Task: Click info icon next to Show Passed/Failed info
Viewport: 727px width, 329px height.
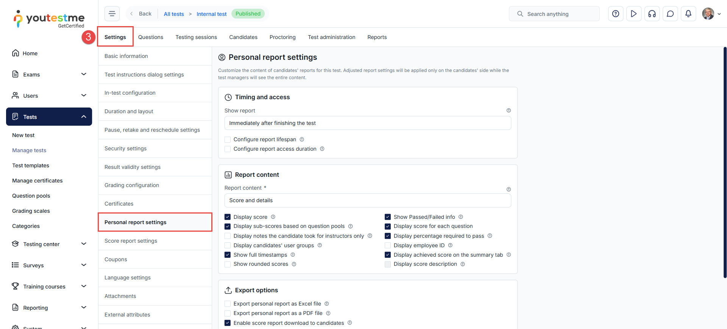Action: pos(461,217)
